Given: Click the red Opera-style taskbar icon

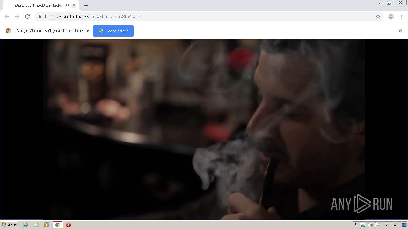Looking at the screenshot, I should (68, 225).
